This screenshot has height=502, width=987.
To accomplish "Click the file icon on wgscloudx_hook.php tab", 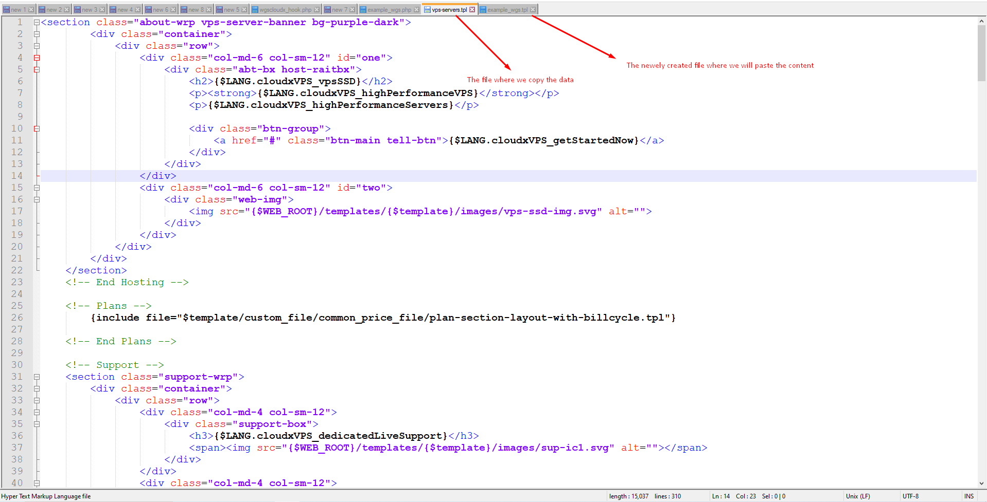I will coord(255,10).
